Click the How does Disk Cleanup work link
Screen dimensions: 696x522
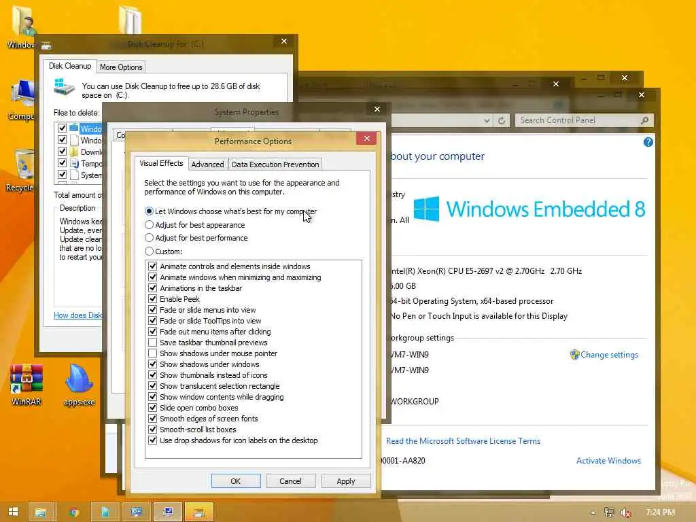(x=77, y=315)
